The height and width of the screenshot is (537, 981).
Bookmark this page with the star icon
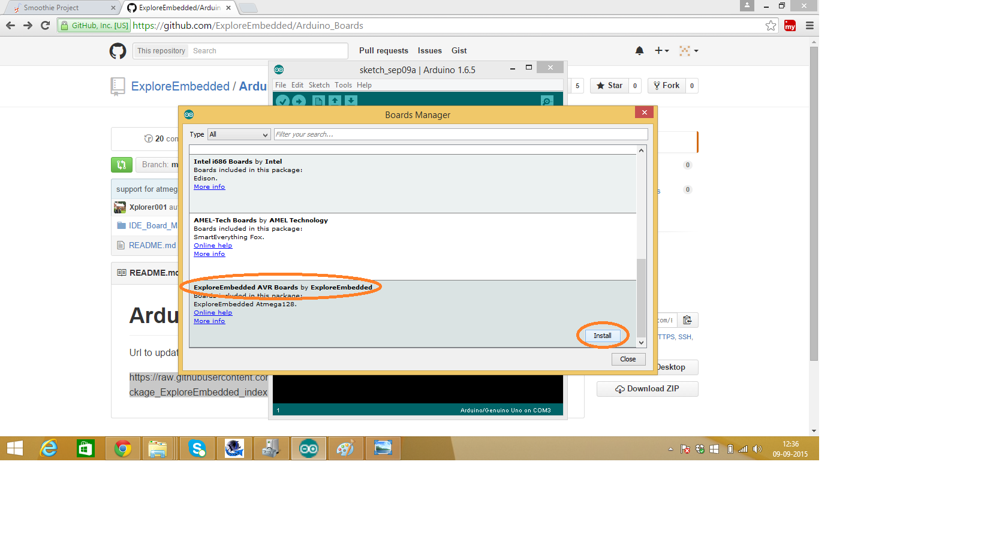click(x=771, y=25)
